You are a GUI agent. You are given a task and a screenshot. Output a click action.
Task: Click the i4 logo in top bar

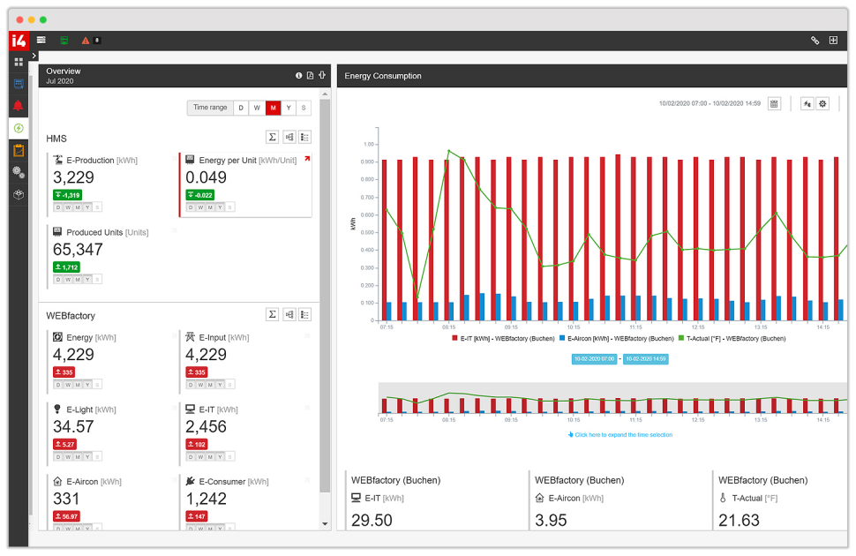click(x=19, y=41)
